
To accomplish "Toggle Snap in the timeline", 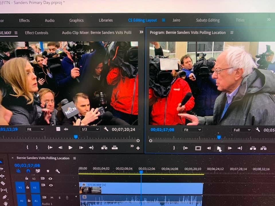I will (x=28, y=171).
